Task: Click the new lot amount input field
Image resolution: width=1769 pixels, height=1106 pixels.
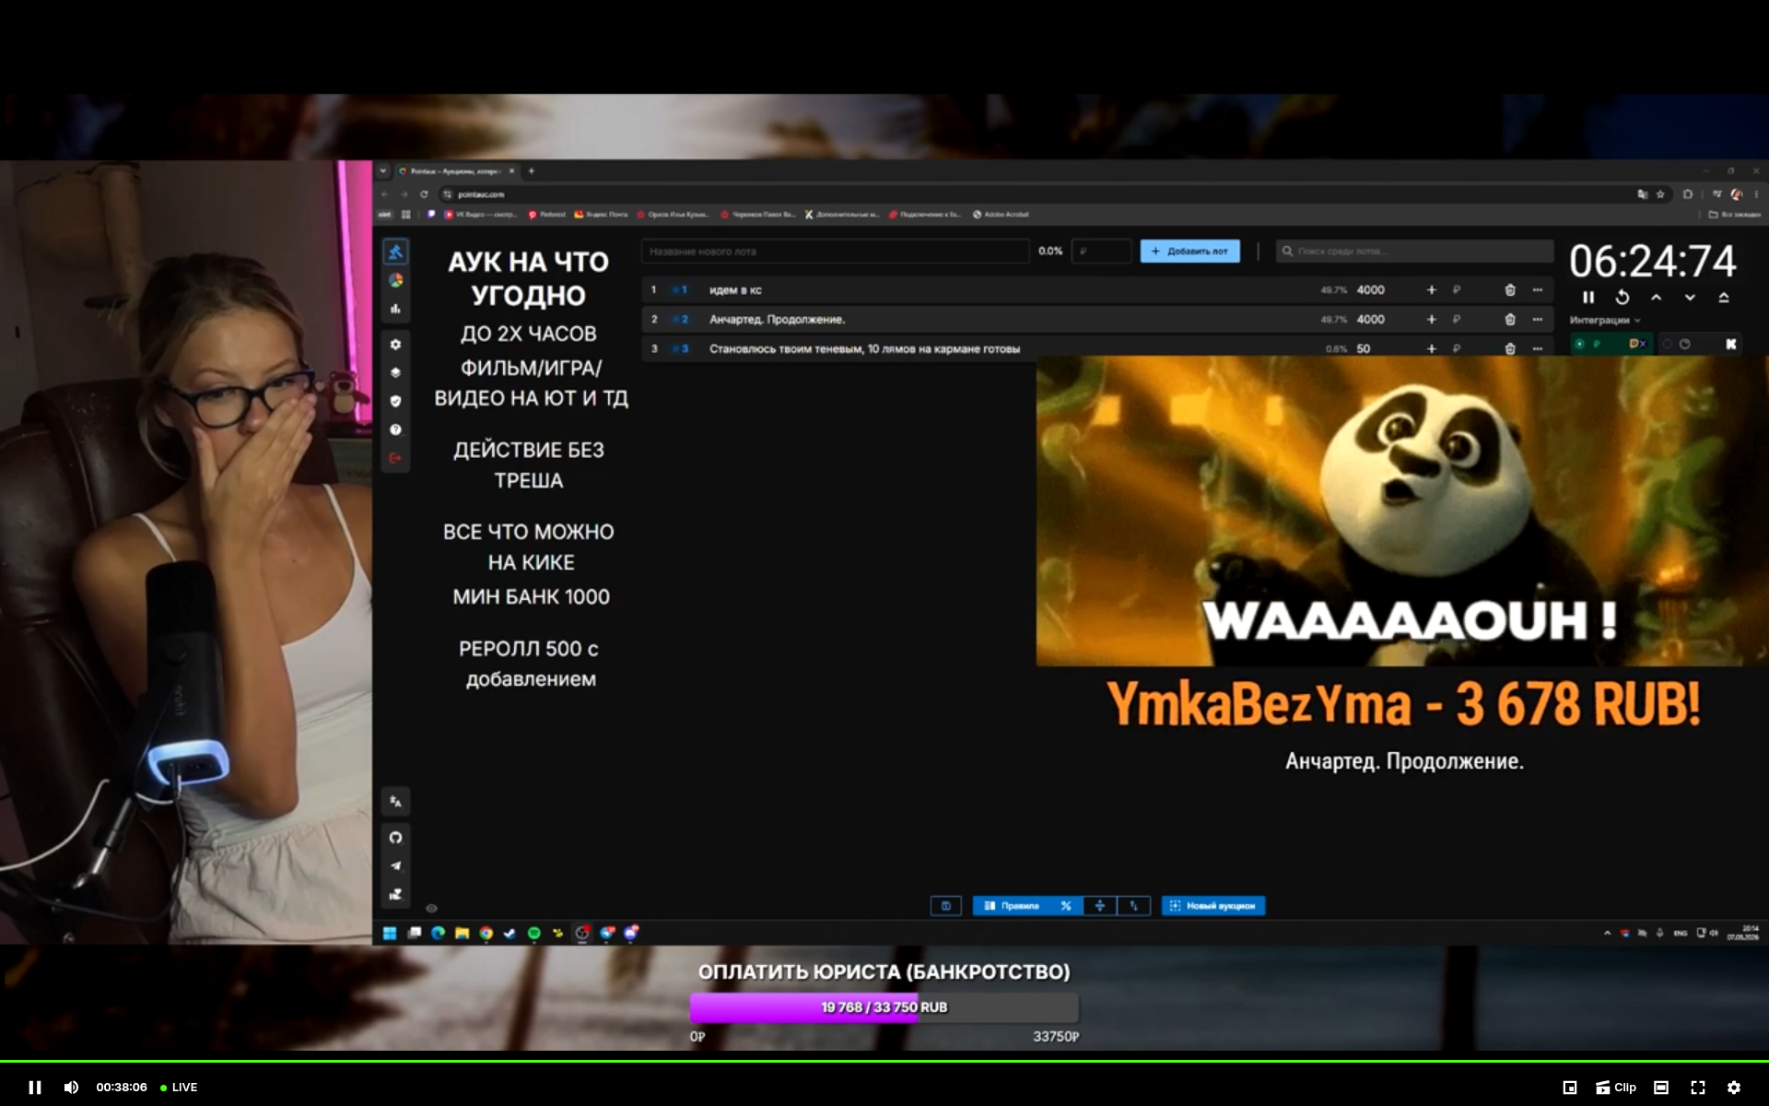Action: [1101, 251]
